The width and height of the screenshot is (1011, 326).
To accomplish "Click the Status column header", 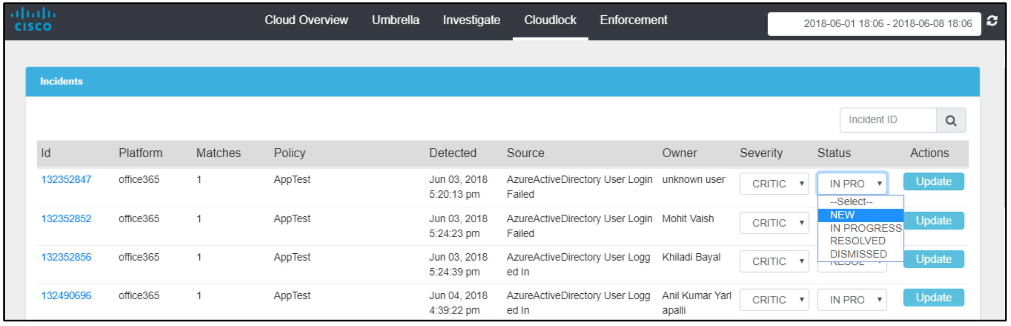I will pyautogui.click(x=834, y=153).
